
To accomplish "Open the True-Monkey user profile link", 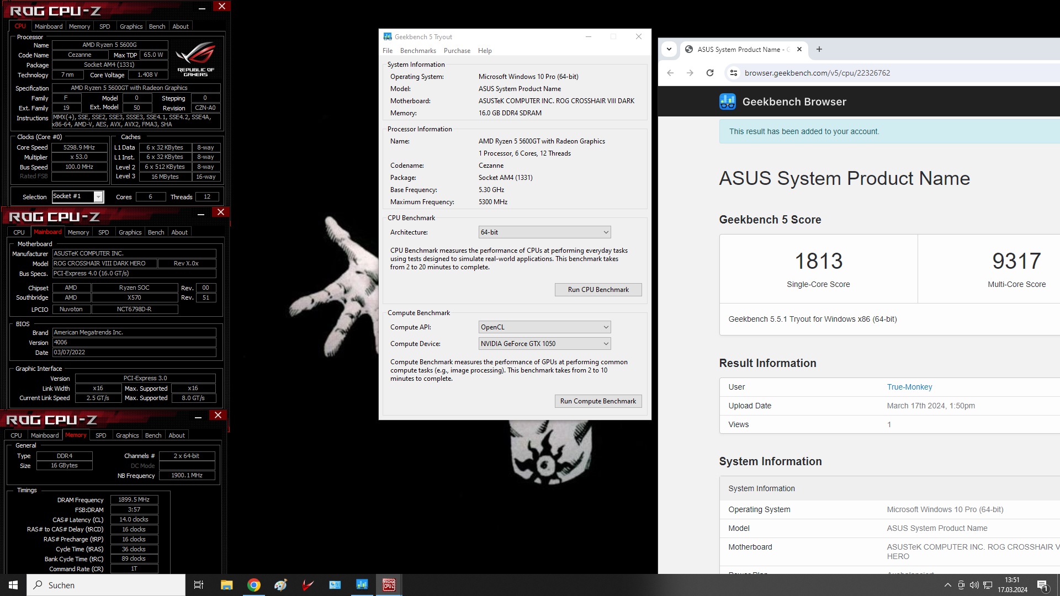I will 909,387.
